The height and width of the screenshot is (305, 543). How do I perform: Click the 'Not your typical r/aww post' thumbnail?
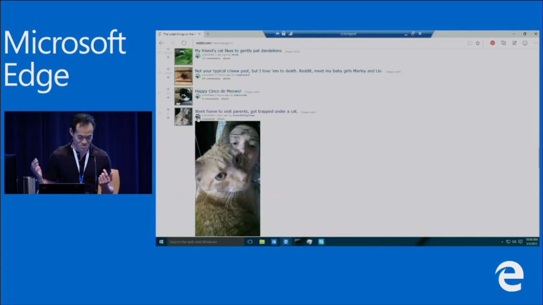tap(183, 76)
